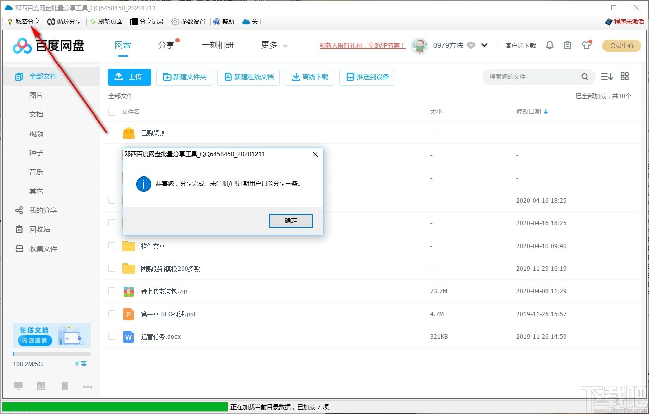649x414 pixels.
Task: Click the 团购促销模板200多款 folder icon
Action: [x=129, y=269]
